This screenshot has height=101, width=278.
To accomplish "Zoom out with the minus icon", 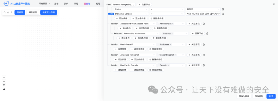I will click(4, 81).
